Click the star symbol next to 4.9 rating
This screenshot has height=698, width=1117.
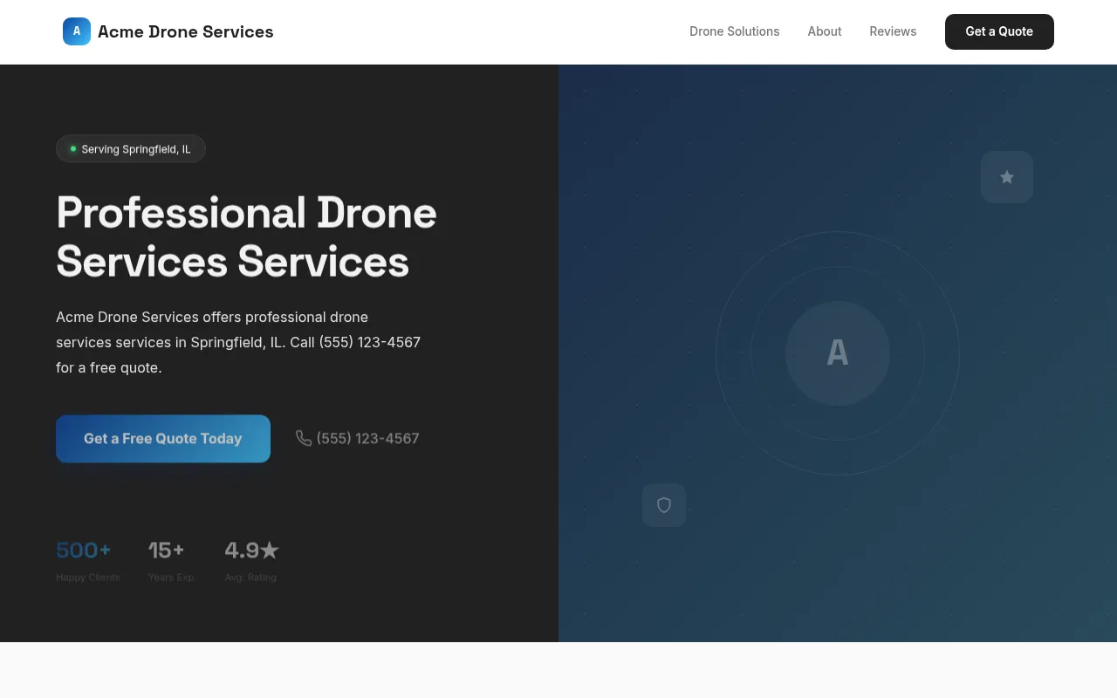tap(271, 550)
